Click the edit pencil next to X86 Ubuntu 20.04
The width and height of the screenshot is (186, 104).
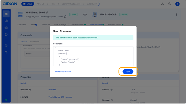pyautogui.click(x=47, y=13)
